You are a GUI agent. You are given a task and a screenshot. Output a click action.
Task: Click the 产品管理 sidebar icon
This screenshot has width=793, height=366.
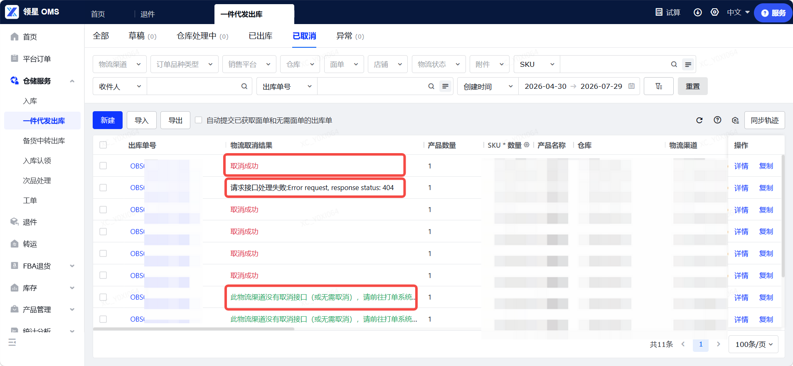pos(15,309)
